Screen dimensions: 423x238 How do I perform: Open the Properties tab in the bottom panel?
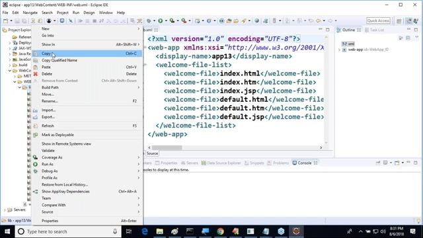pos(166,163)
